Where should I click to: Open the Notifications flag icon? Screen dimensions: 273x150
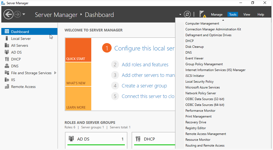pyautogui.click(x=202, y=14)
